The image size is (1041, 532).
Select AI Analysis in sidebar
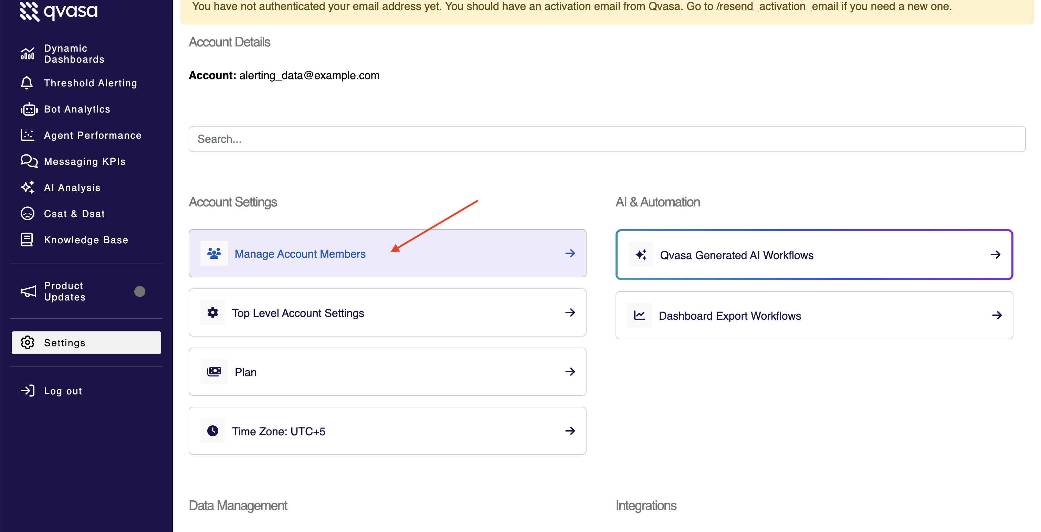(x=86, y=188)
